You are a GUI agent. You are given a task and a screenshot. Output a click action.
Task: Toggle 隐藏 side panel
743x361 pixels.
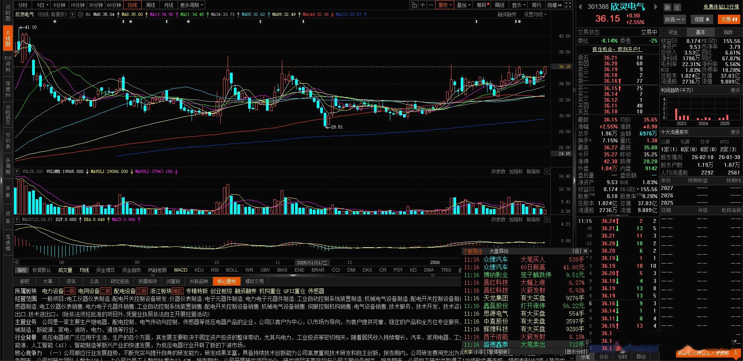tap(554, 5)
